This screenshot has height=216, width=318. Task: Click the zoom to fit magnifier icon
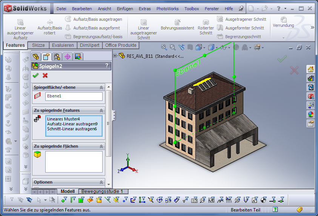pyautogui.click(x=164, y=47)
